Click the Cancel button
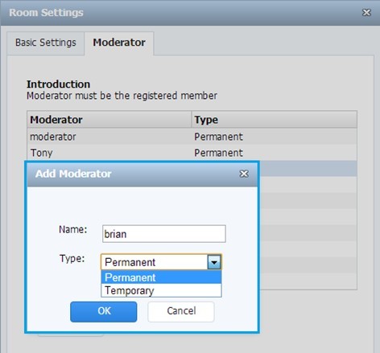This screenshot has height=353, width=380. pos(181,312)
